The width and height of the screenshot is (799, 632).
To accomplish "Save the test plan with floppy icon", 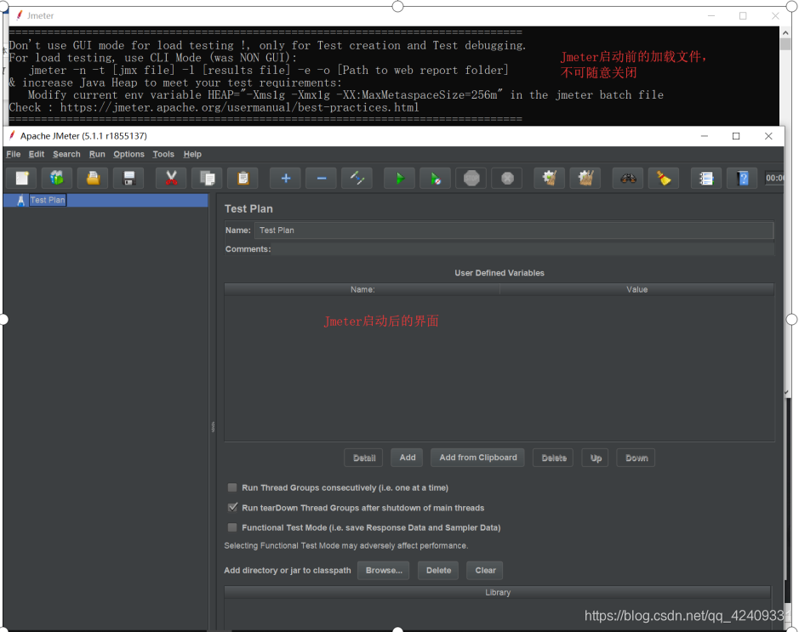I will pyautogui.click(x=129, y=179).
